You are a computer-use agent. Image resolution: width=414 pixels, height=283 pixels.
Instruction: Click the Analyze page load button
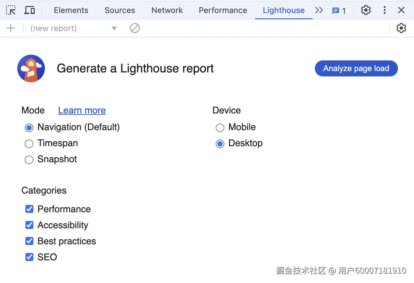coord(356,68)
